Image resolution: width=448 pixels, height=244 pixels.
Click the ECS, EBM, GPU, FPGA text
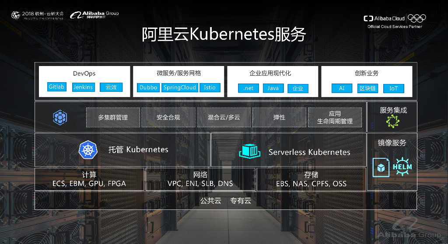(89, 183)
